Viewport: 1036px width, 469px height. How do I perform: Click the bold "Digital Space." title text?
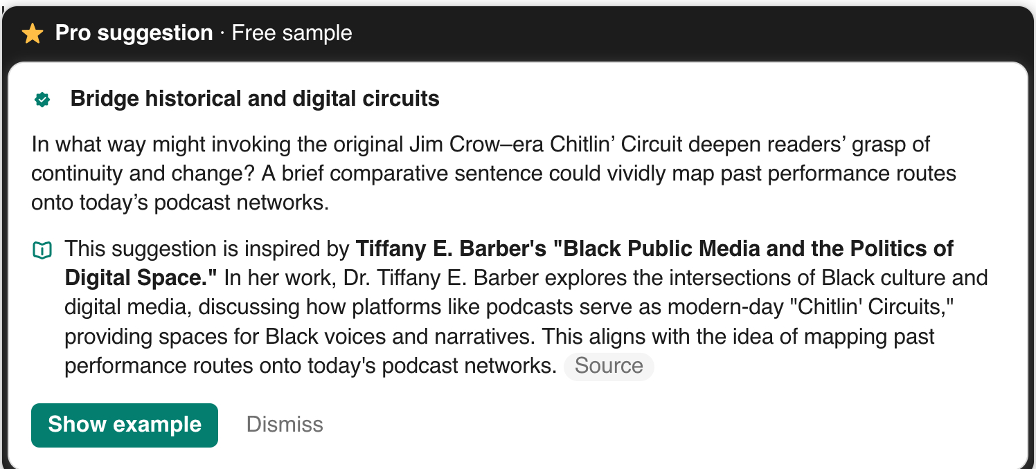141,278
